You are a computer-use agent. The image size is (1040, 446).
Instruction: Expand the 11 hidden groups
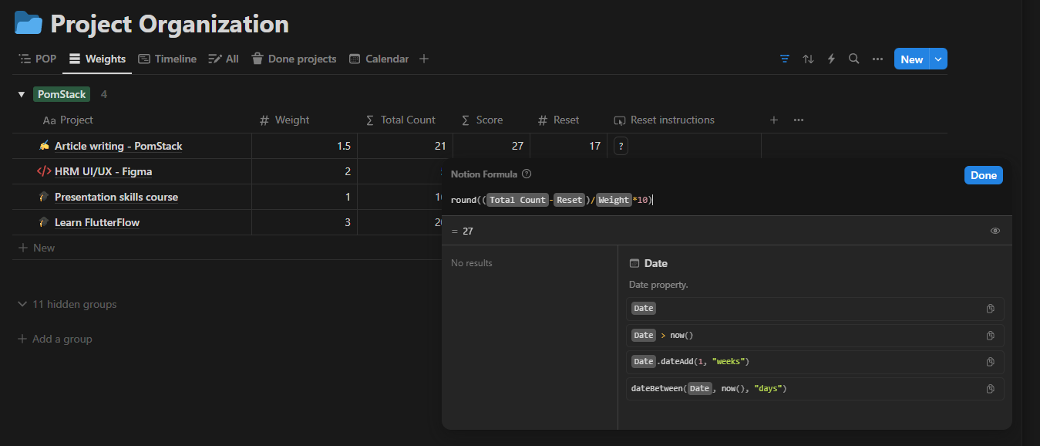point(67,304)
